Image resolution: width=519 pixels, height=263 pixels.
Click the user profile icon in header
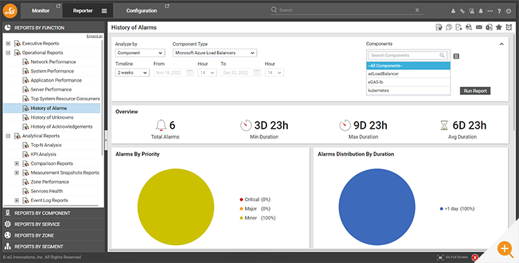[x=453, y=11]
